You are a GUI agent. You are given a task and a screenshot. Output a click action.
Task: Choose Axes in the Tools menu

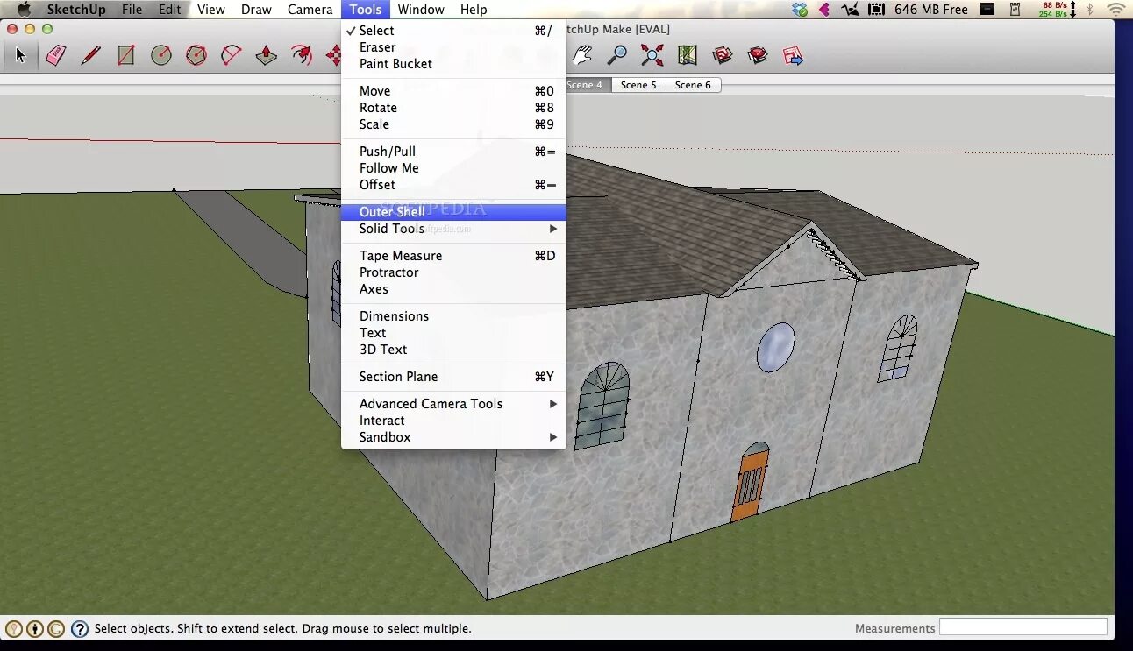click(x=453, y=289)
